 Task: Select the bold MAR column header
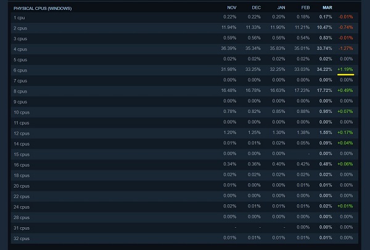point(327,7)
